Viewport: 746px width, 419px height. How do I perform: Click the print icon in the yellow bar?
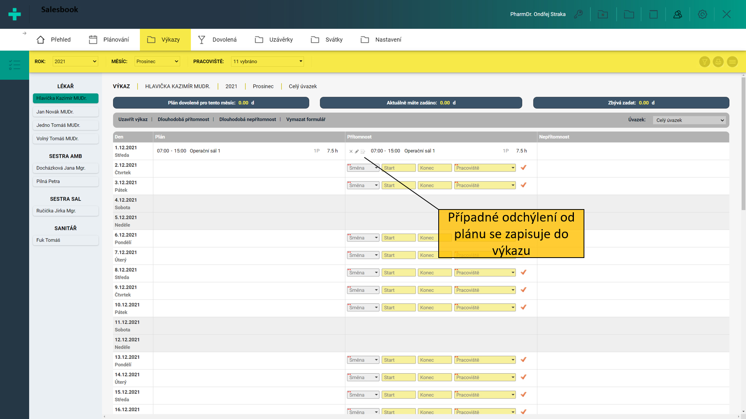[718, 62]
